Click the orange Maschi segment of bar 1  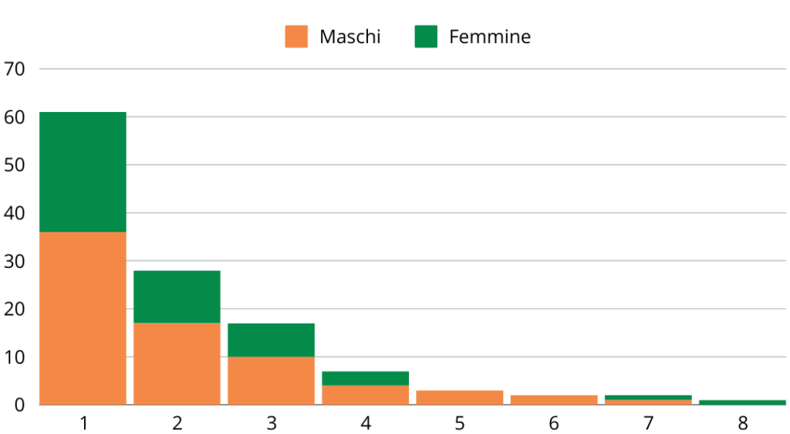pos(83,317)
